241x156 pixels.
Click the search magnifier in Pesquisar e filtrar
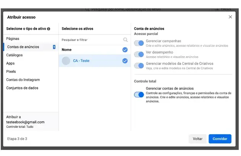[x=125, y=40]
